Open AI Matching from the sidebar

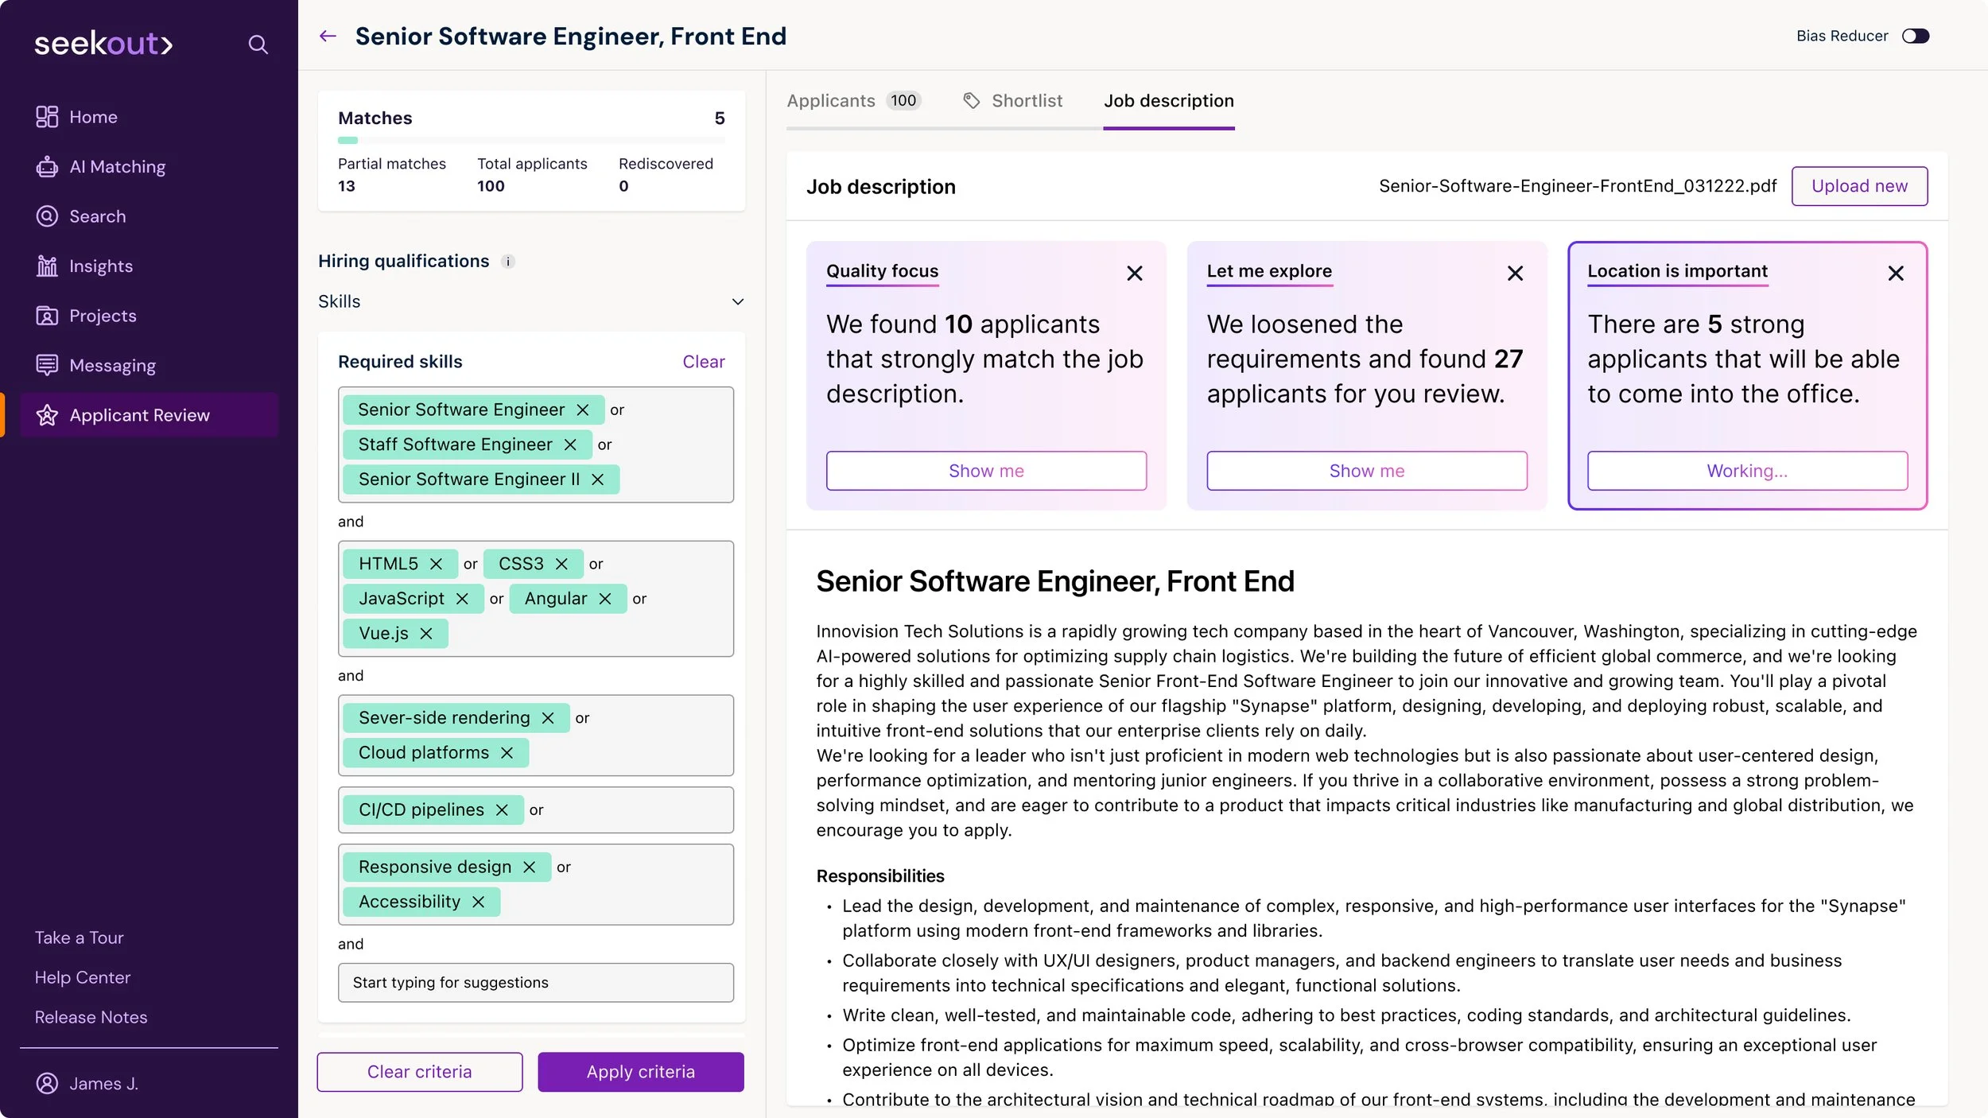[117, 167]
